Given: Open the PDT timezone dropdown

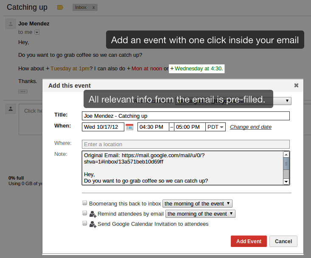Looking at the screenshot, I should [216, 127].
